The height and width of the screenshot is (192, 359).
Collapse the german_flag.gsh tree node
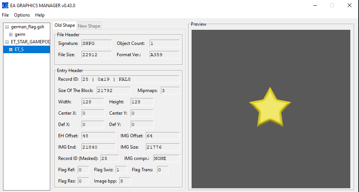pyautogui.click(x=7, y=27)
